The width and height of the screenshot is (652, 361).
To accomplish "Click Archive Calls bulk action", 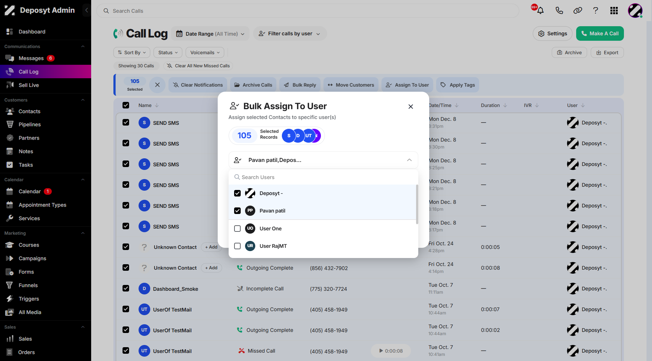I will pos(253,85).
